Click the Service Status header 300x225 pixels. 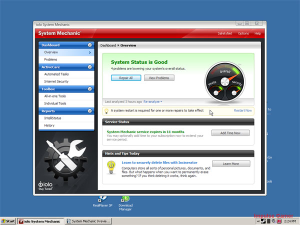[178, 122]
